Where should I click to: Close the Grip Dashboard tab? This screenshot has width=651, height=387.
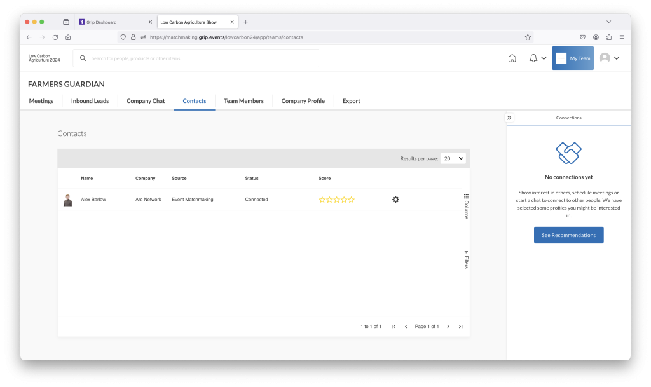pyautogui.click(x=150, y=22)
